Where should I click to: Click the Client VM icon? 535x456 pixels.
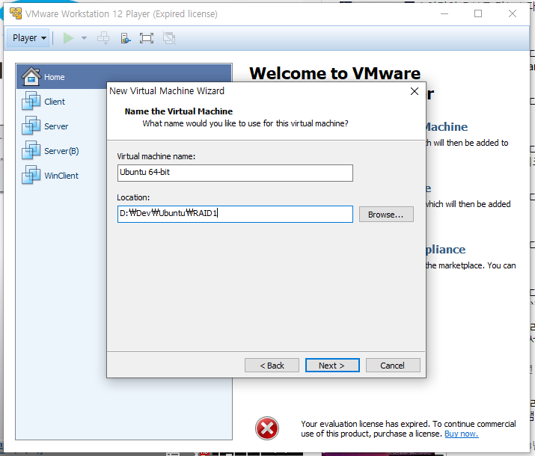[x=31, y=101]
